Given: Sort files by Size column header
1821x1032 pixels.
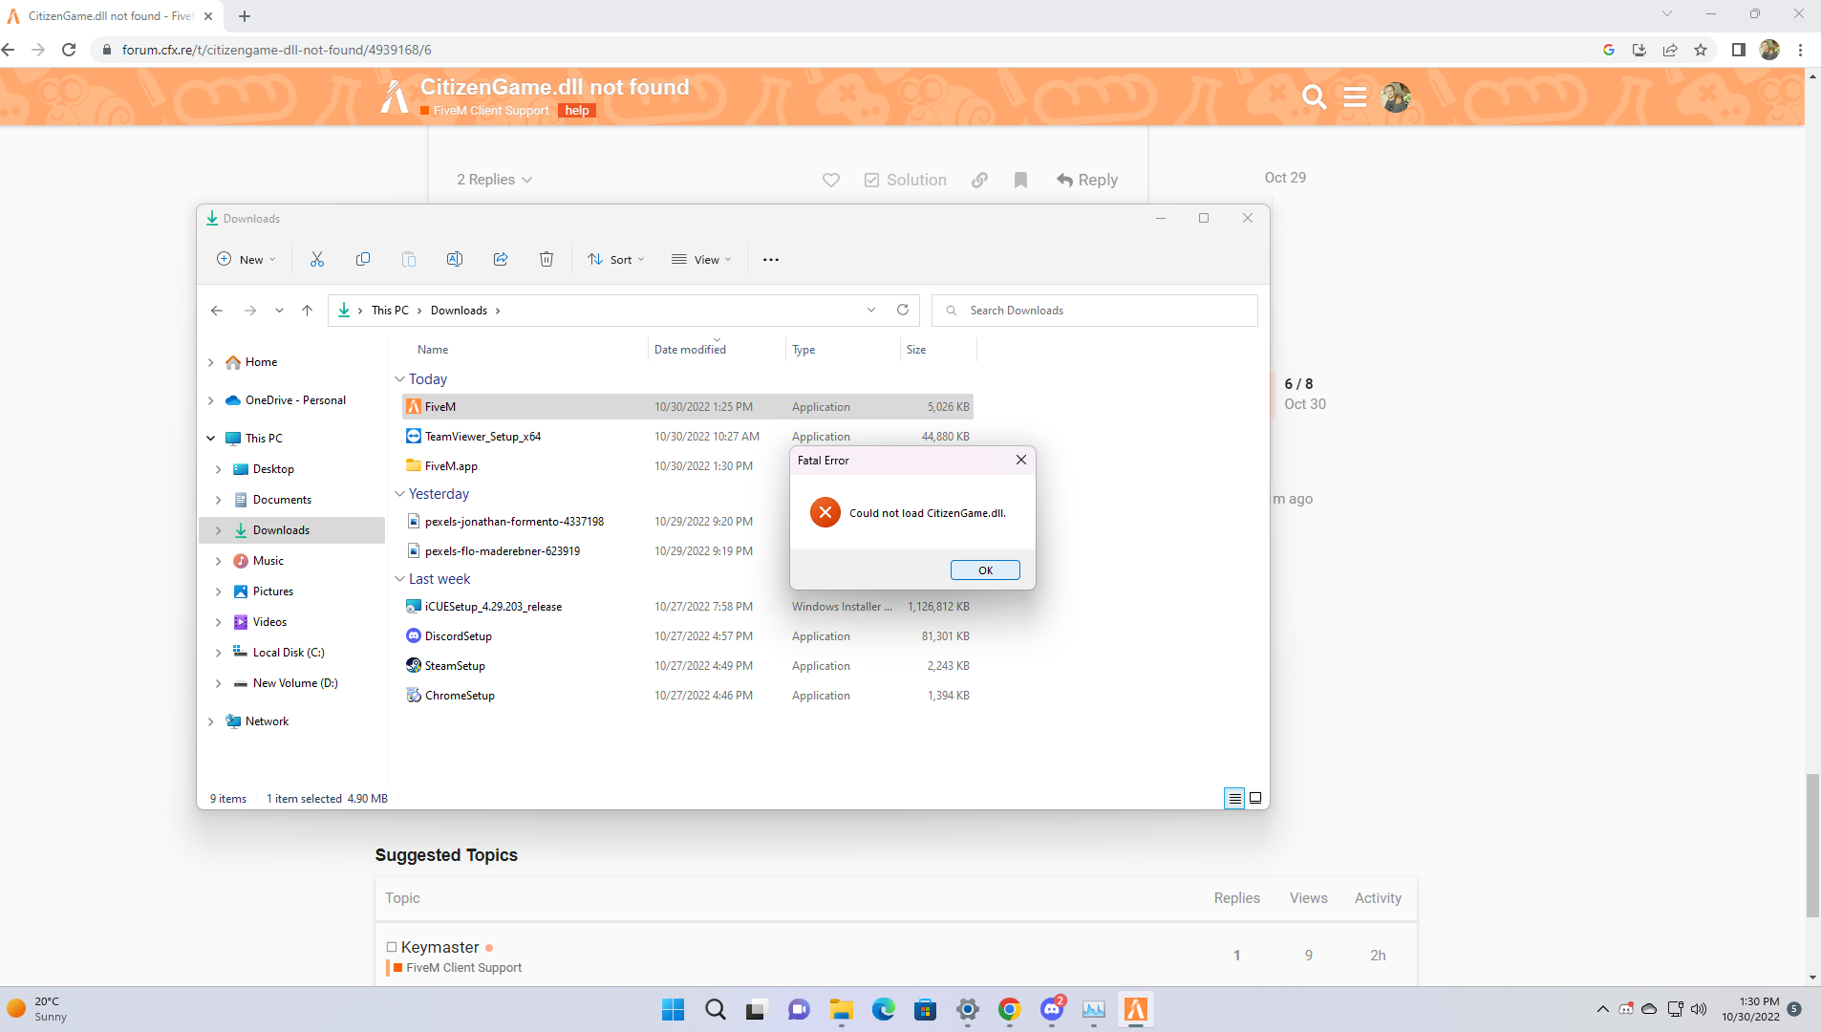Looking at the screenshot, I should (916, 350).
